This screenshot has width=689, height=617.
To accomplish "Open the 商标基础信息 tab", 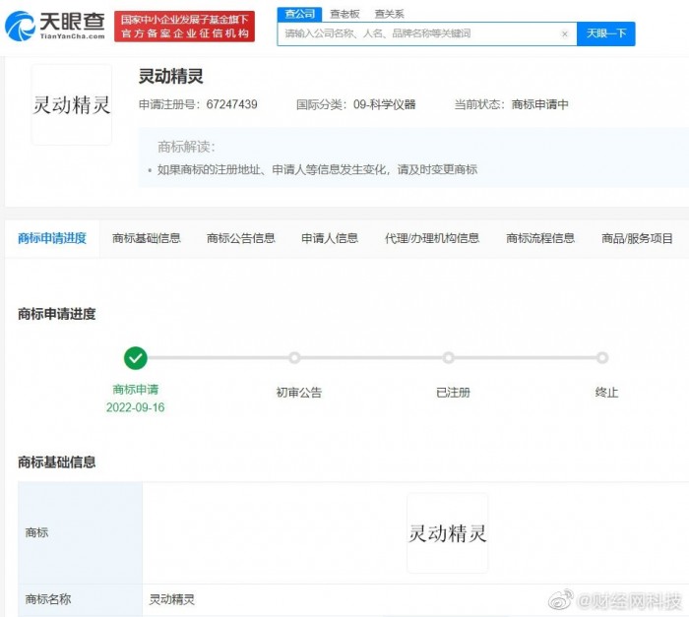I will [147, 238].
